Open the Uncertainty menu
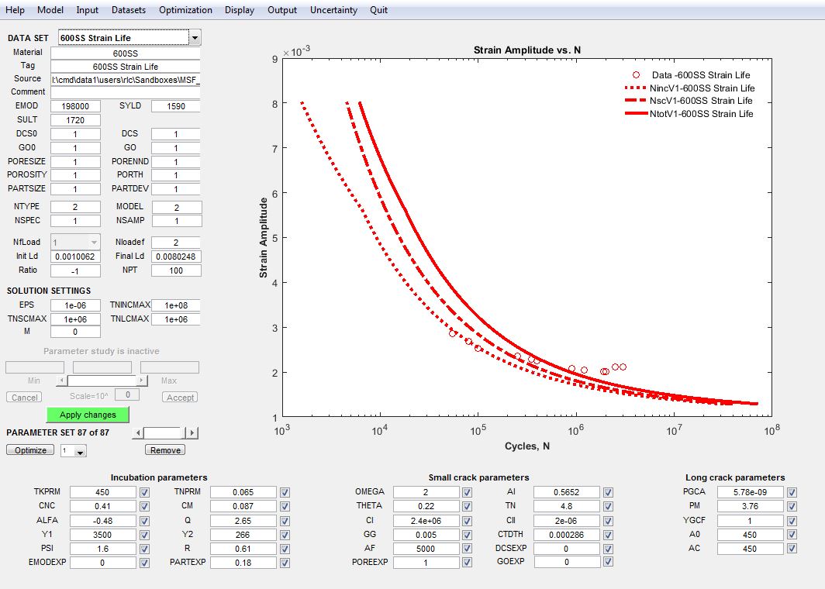The width and height of the screenshot is (825, 589). coord(333,10)
